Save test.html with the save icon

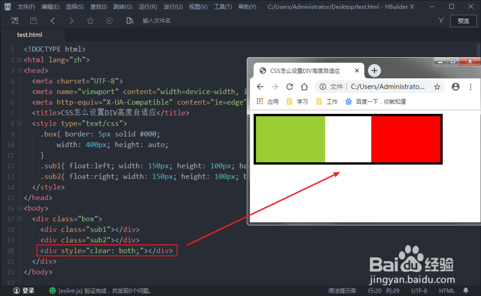33,21
